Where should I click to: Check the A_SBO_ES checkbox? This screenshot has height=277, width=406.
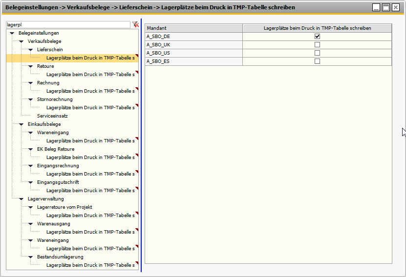tap(317, 61)
